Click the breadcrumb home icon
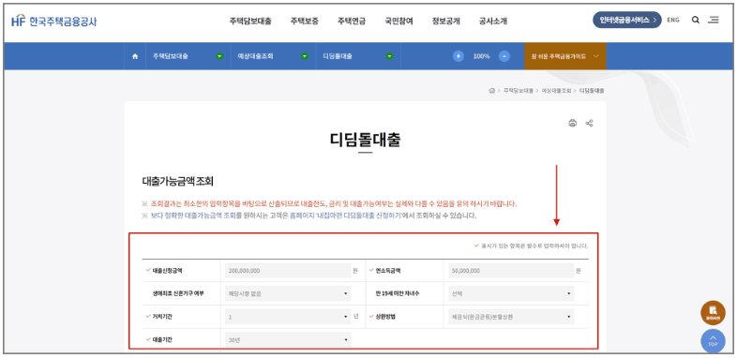The height and width of the screenshot is (358, 737). point(491,90)
